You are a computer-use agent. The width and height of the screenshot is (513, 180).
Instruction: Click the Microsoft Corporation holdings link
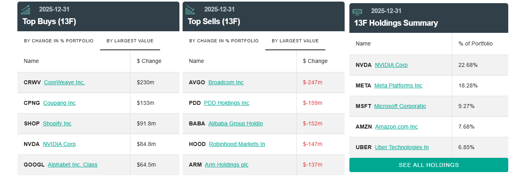click(400, 106)
